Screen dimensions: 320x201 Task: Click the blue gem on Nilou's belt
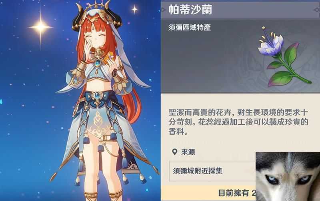coord(97,96)
